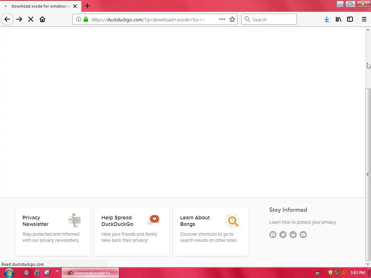Open the Windows Start menu orb
The image size is (371, 278).
pyautogui.click(x=9, y=273)
